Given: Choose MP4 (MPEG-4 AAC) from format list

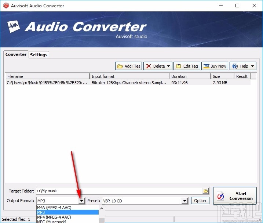Looking at the screenshot, I should click(x=67, y=217).
